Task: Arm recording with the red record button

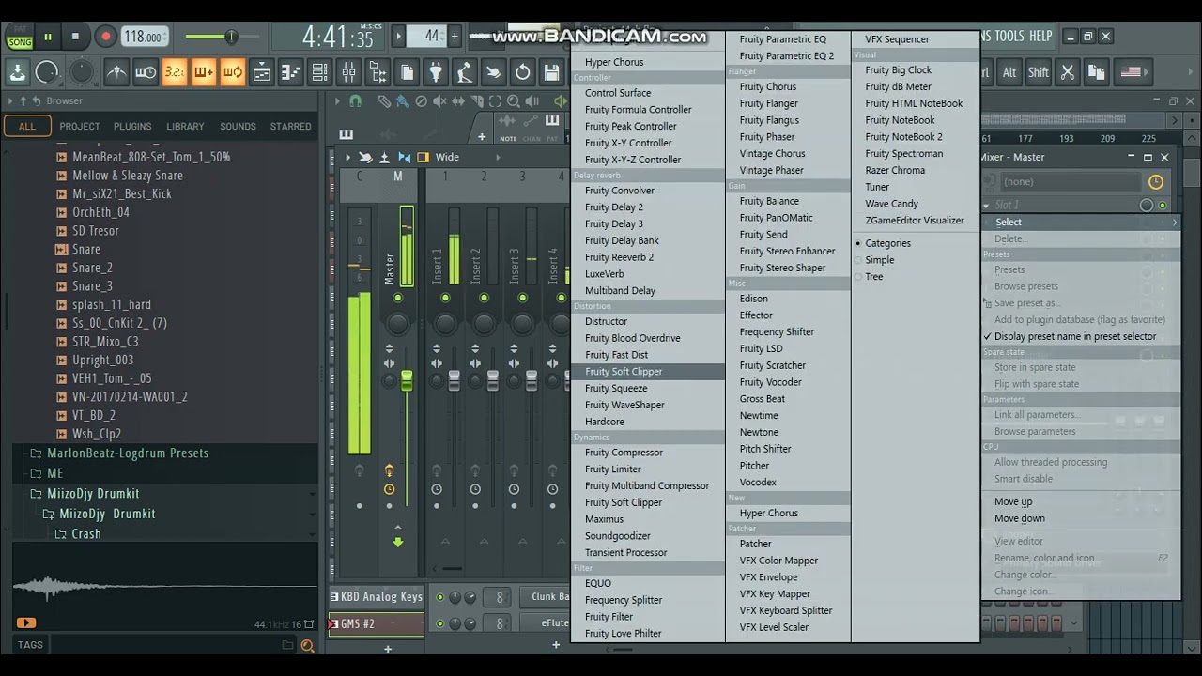Action: [x=105, y=37]
